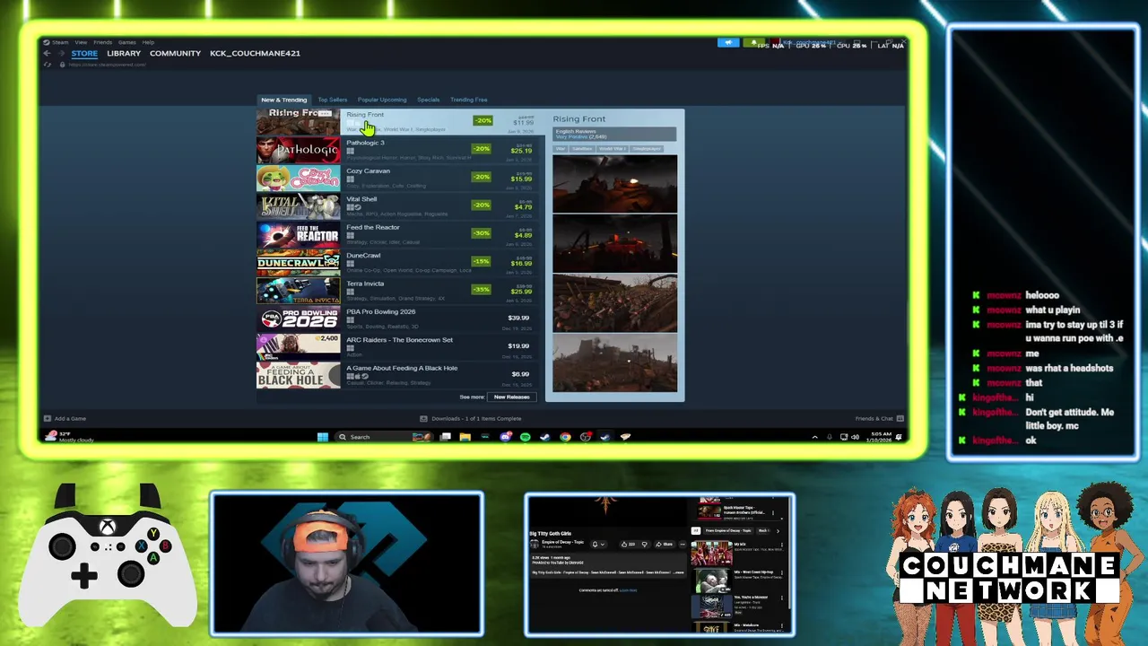
Task: Click the Add a Game link
Action: pos(70,418)
